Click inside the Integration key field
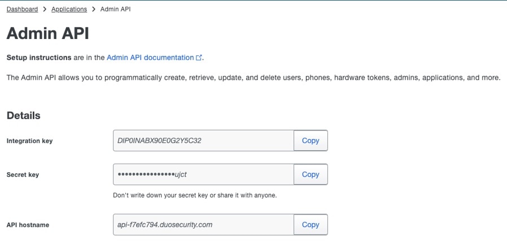This screenshot has height=244, width=507. click(x=203, y=141)
